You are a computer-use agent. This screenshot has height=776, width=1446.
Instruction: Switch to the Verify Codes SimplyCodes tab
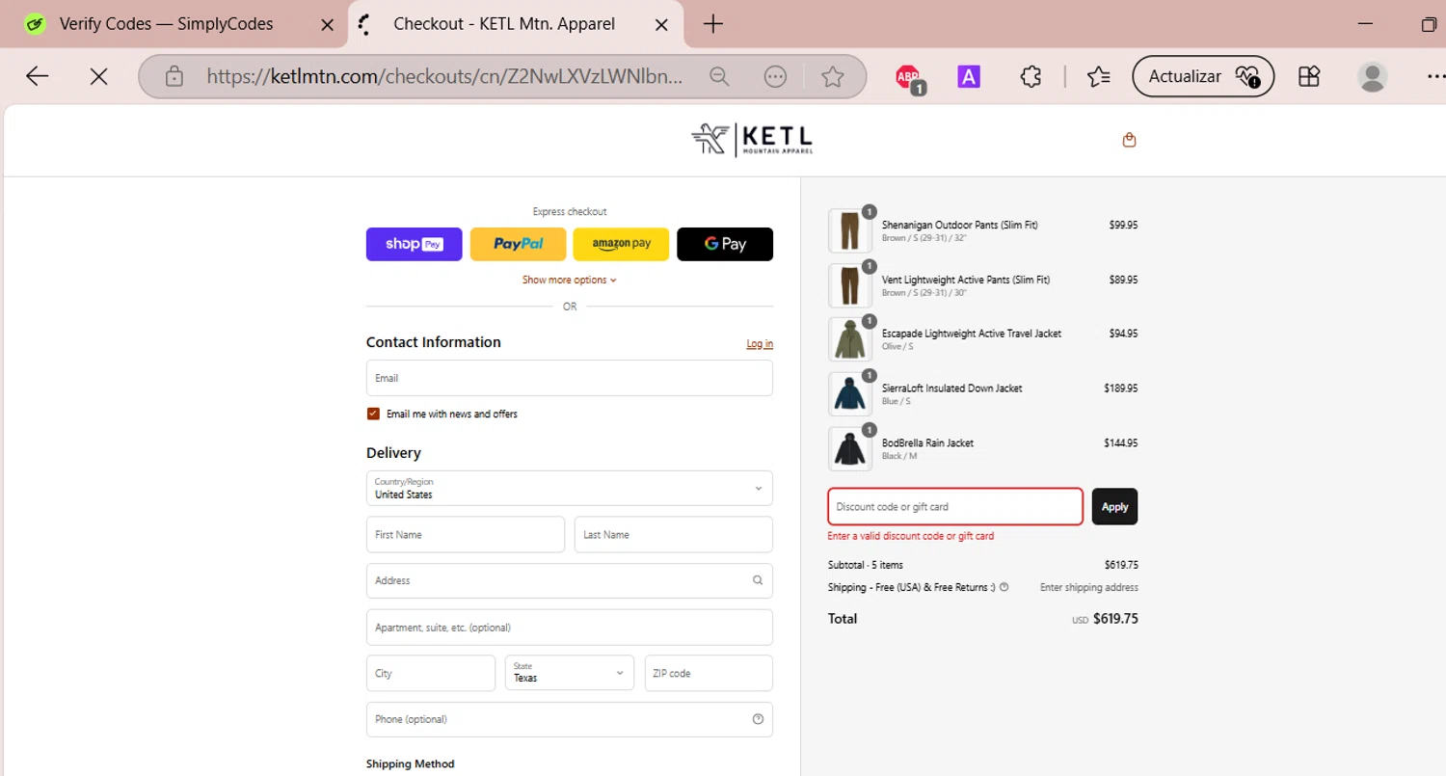click(x=166, y=24)
